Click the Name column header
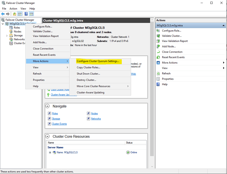Image resolution: width=227 pixels, height=174 pixels. click(x=86, y=143)
